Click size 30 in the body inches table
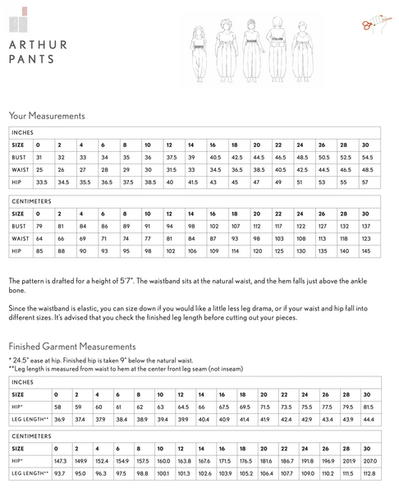Viewport: 399px width, 493px height. point(365,145)
